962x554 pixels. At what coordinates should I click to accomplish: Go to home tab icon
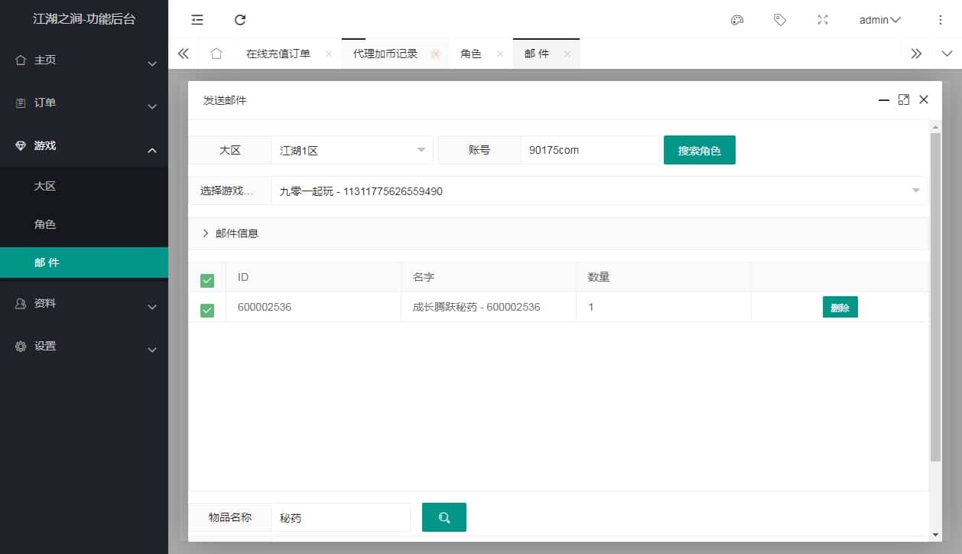pos(216,54)
